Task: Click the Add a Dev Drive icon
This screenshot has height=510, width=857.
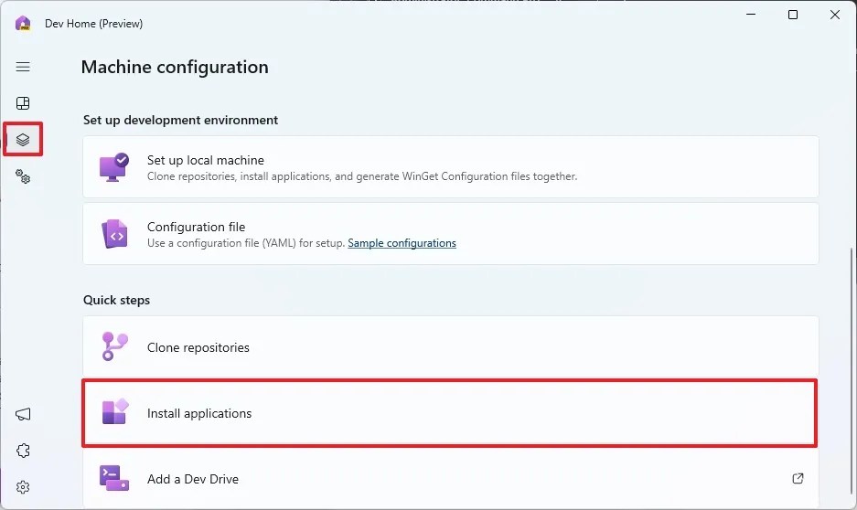Action: point(114,478)
